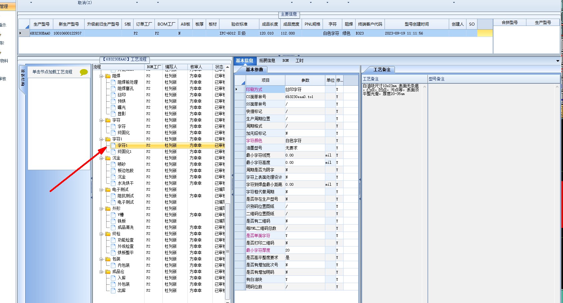Collapse the 包装 folder node
The height and width of the screenshot is (303, 563).
[x=101, y=259]
